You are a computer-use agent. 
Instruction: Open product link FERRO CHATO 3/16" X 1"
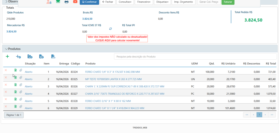(108, 101)
